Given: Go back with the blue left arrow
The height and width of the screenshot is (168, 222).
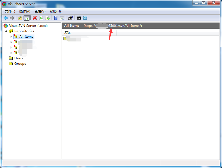Looking at the screenshot, I should pos(6,18).
